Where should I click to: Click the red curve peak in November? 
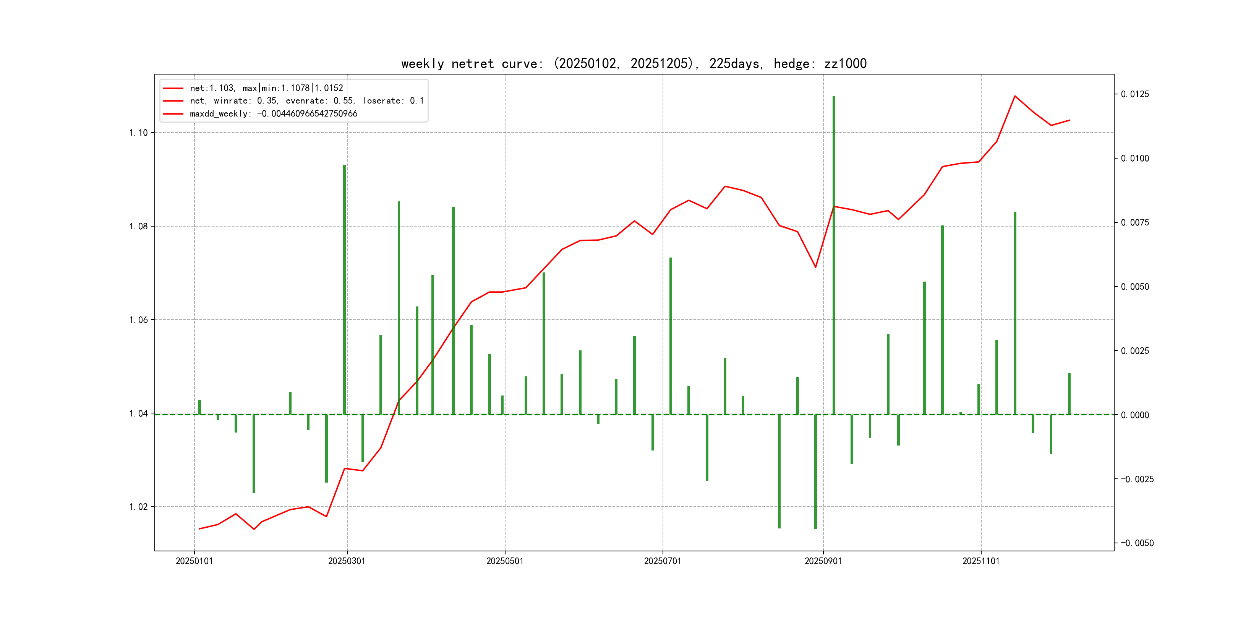pyautogui.click(x=1014, y=96)
